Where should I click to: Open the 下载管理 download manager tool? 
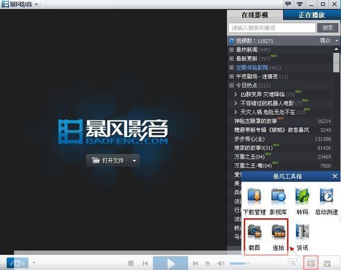pyautogui.click(x=254, y=201)
